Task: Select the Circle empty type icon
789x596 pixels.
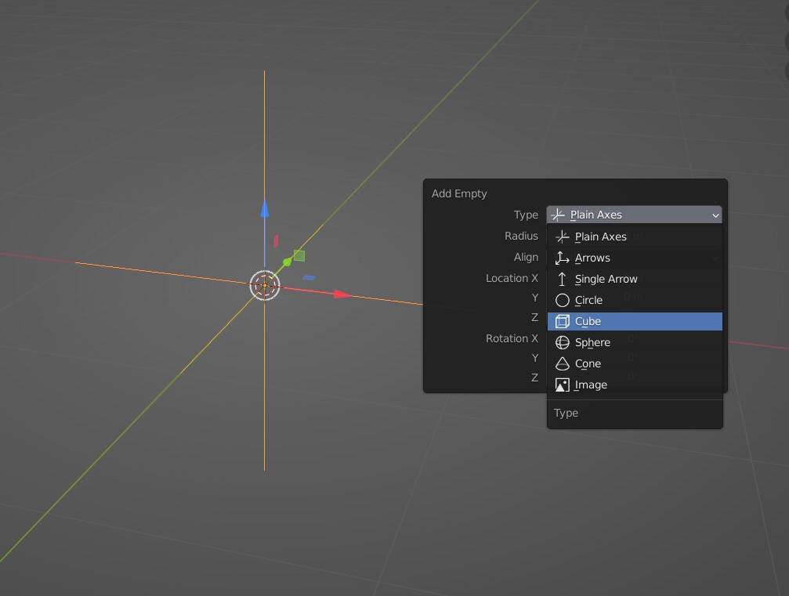Action: (562, 300)
